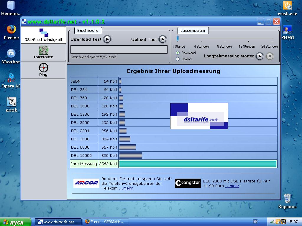Open the пуск Start menu button
Viewport: 302px width, 226px height.
click(15, 222)
